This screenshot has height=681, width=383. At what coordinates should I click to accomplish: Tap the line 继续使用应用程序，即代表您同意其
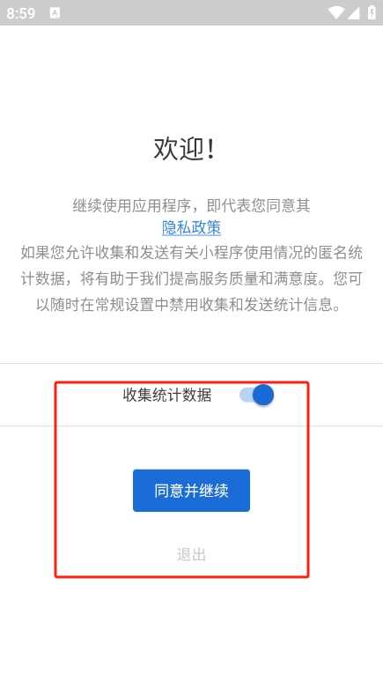[192, 205]
